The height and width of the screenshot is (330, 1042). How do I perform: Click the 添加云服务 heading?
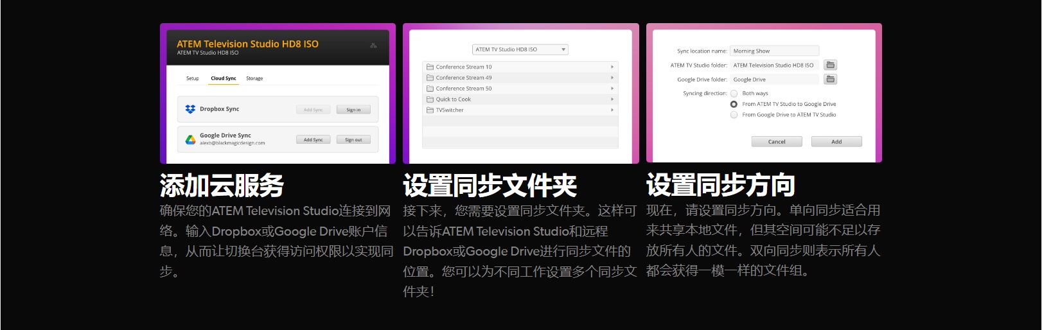(x=222, y=186)
